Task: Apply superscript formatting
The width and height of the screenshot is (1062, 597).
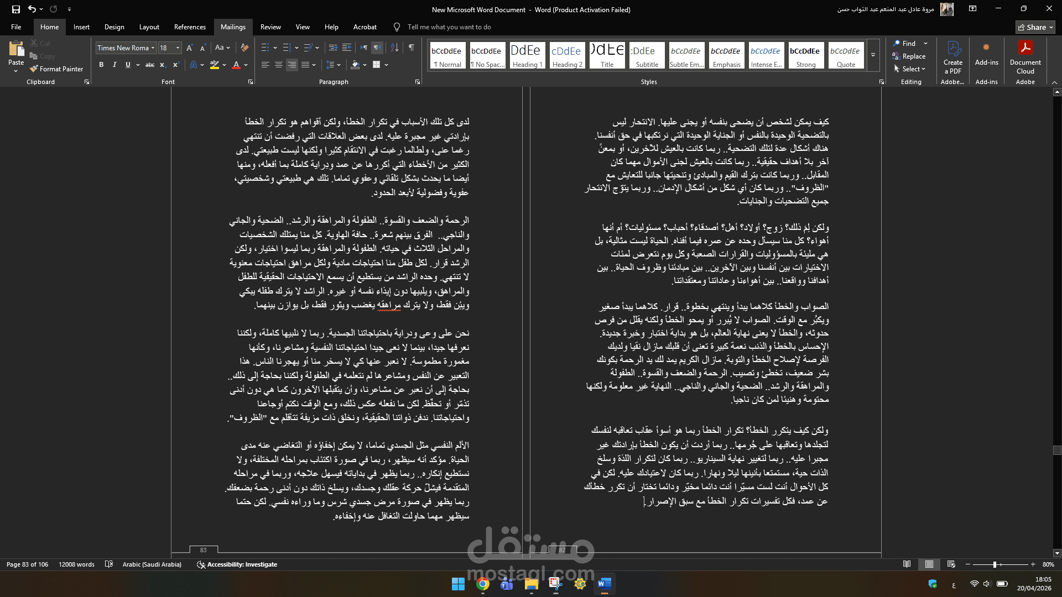Action: (x=176, y=65)
